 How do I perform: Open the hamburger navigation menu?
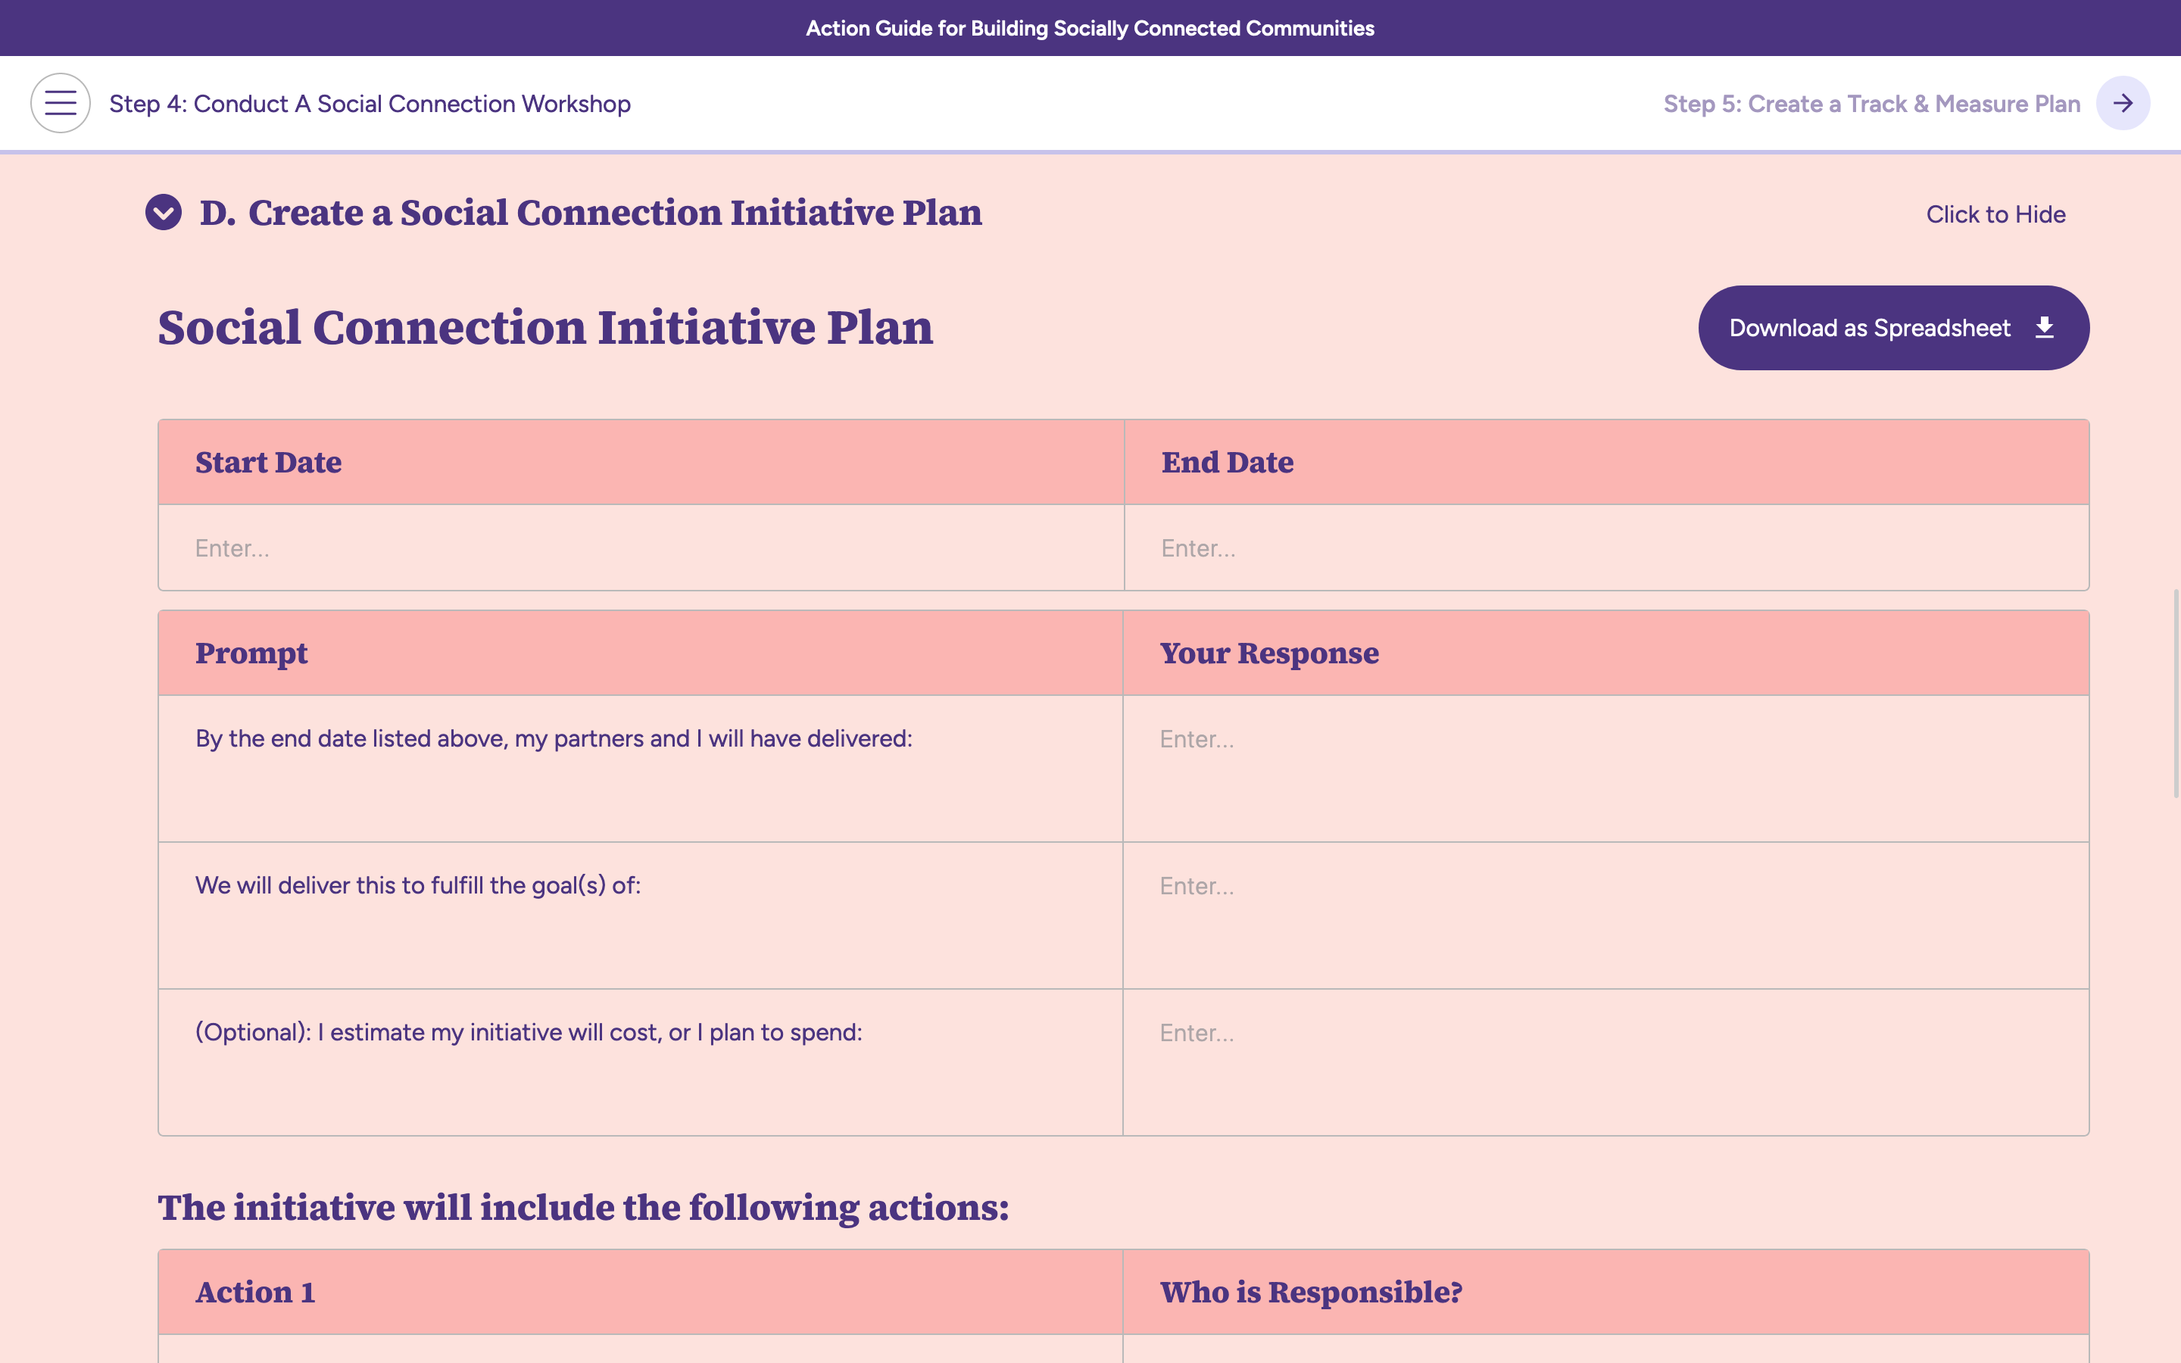60,103
